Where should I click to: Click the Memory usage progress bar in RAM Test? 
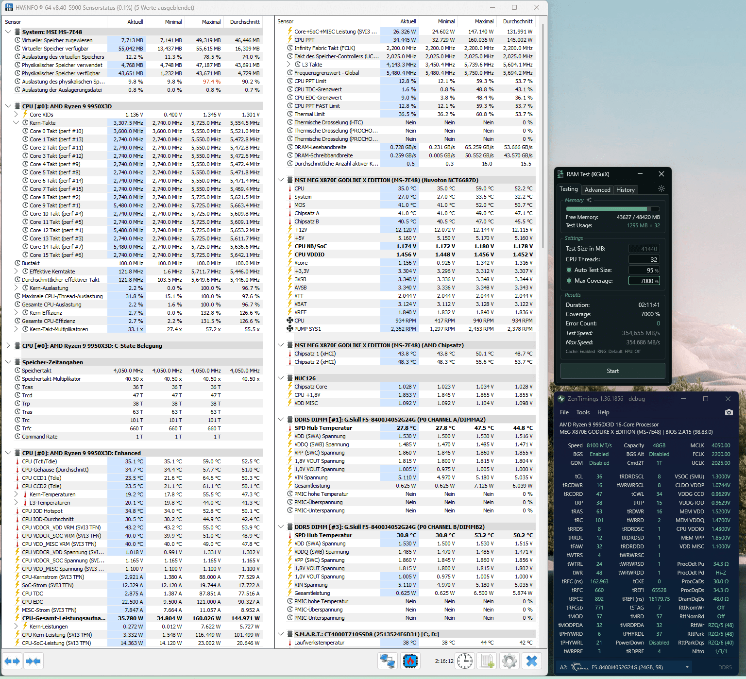click(612, 209)
